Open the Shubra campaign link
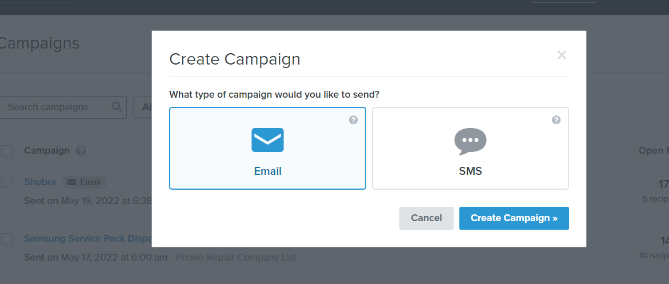669x284 pixels. point(40,182)
